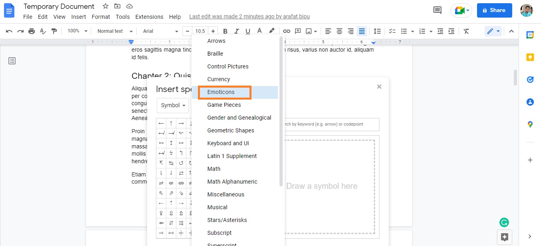Insert an image

pos(309,31)
